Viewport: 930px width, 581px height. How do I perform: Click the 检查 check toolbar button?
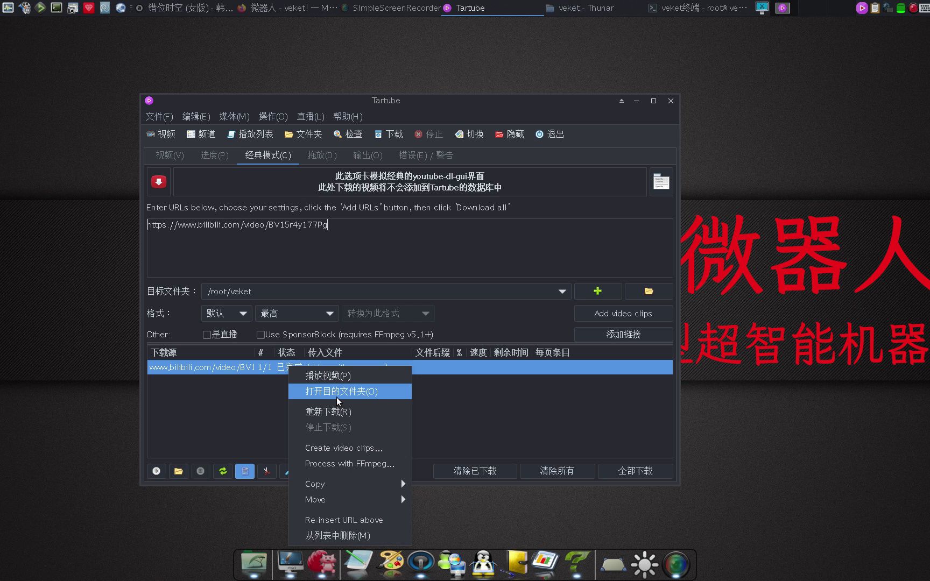[x=348, y=134]
